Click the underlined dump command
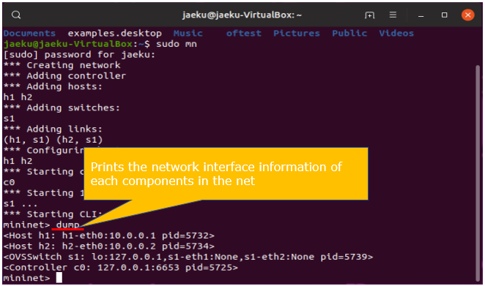 point(67,225)
